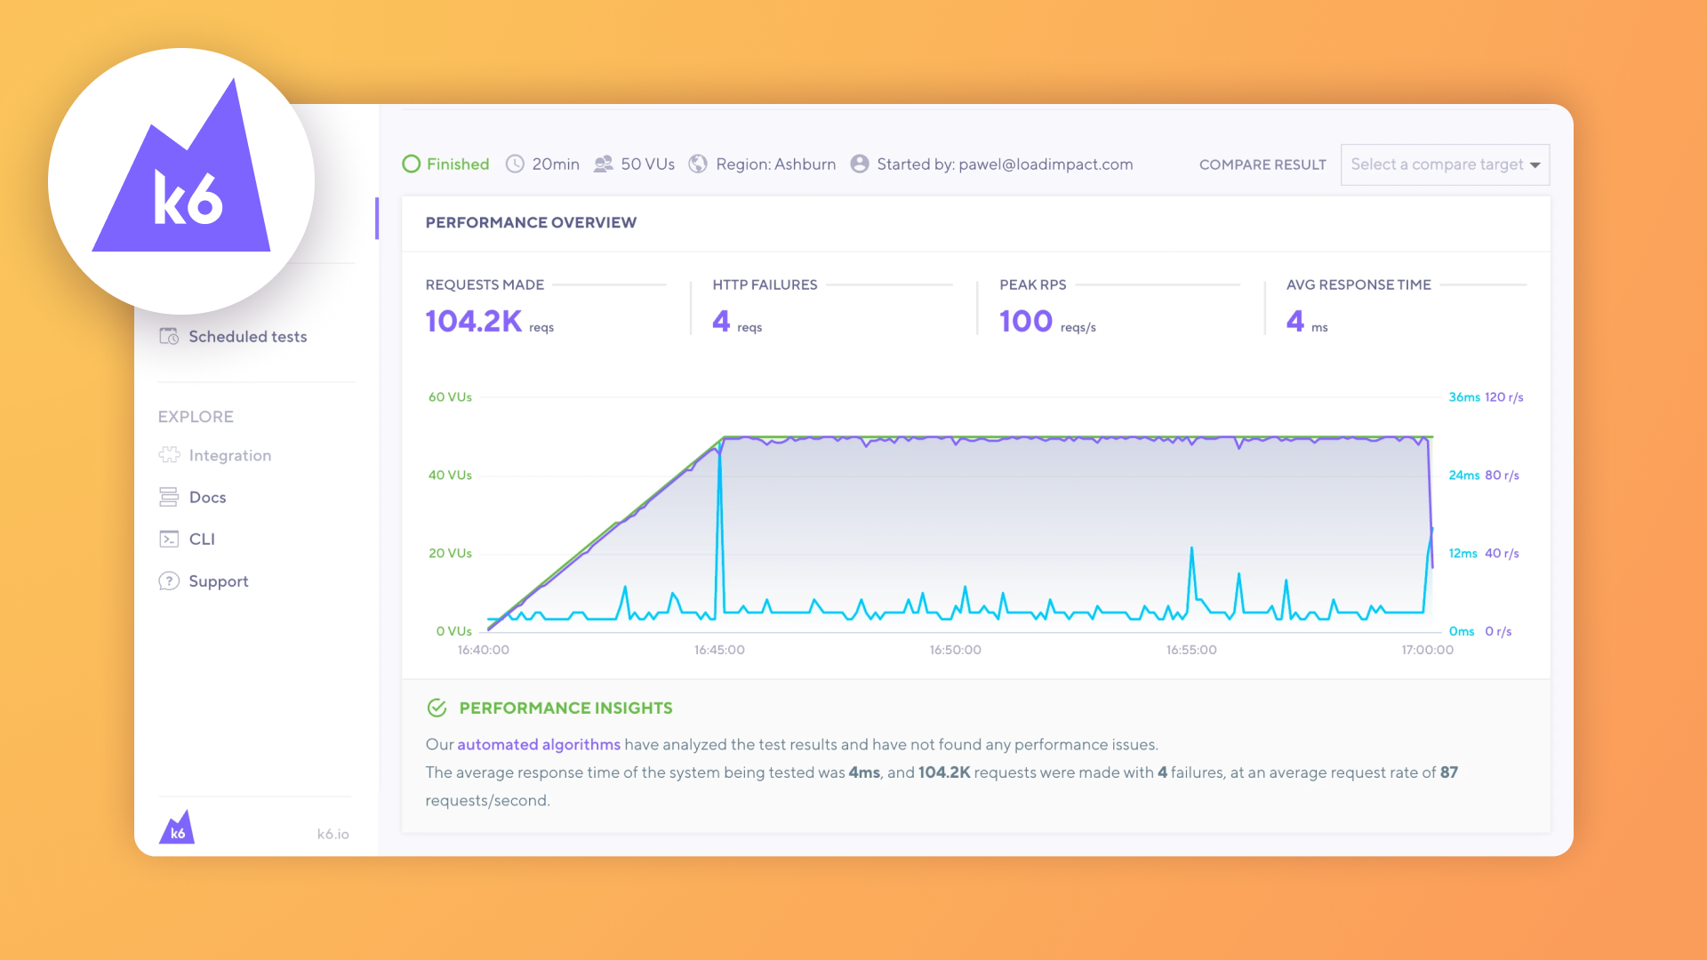Open the Scheduled tests panel

pyautogui.click(x=246, y=336)
